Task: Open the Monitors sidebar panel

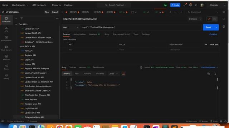Action: coord(6,58)
